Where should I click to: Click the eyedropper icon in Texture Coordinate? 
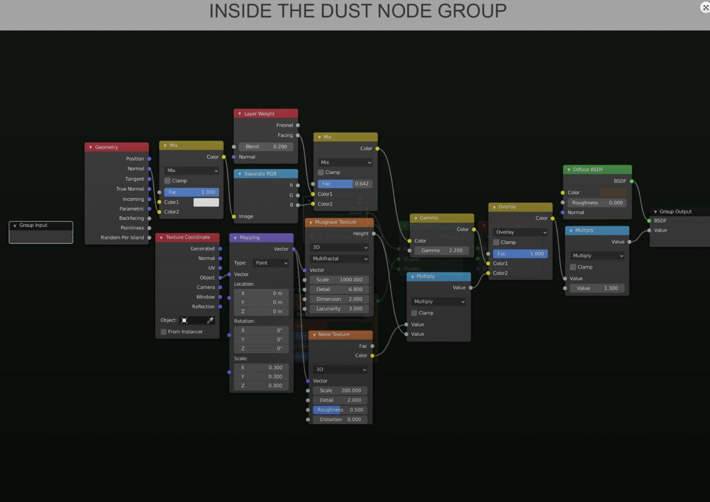(210, 320)
